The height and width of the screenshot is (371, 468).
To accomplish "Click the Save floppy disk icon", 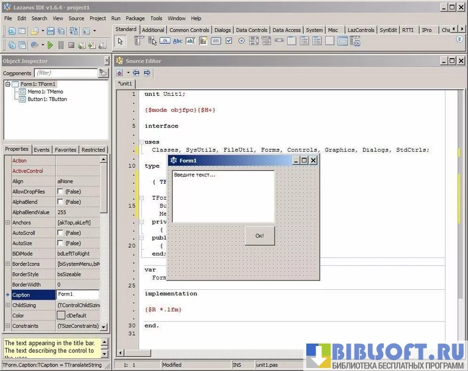I will point(51,31).
